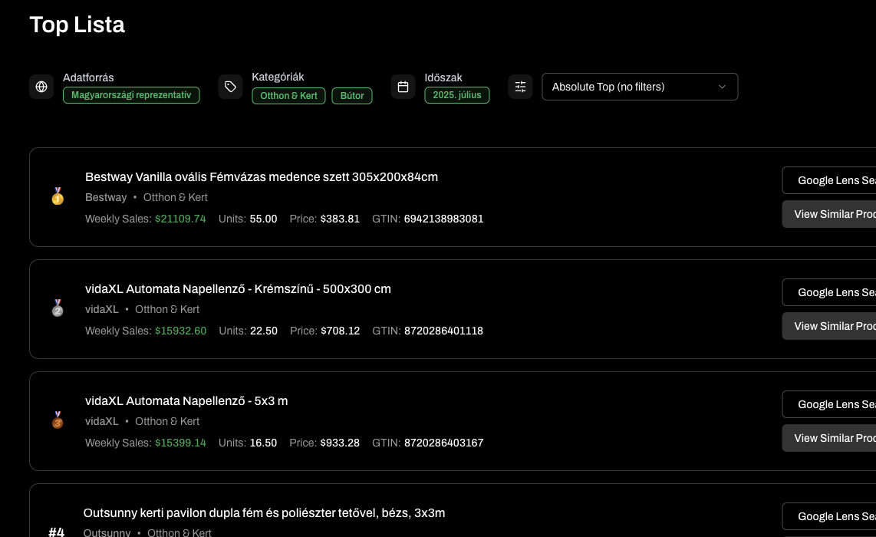Click the globe icon beside Adatforrás

[x=41, y=87]
